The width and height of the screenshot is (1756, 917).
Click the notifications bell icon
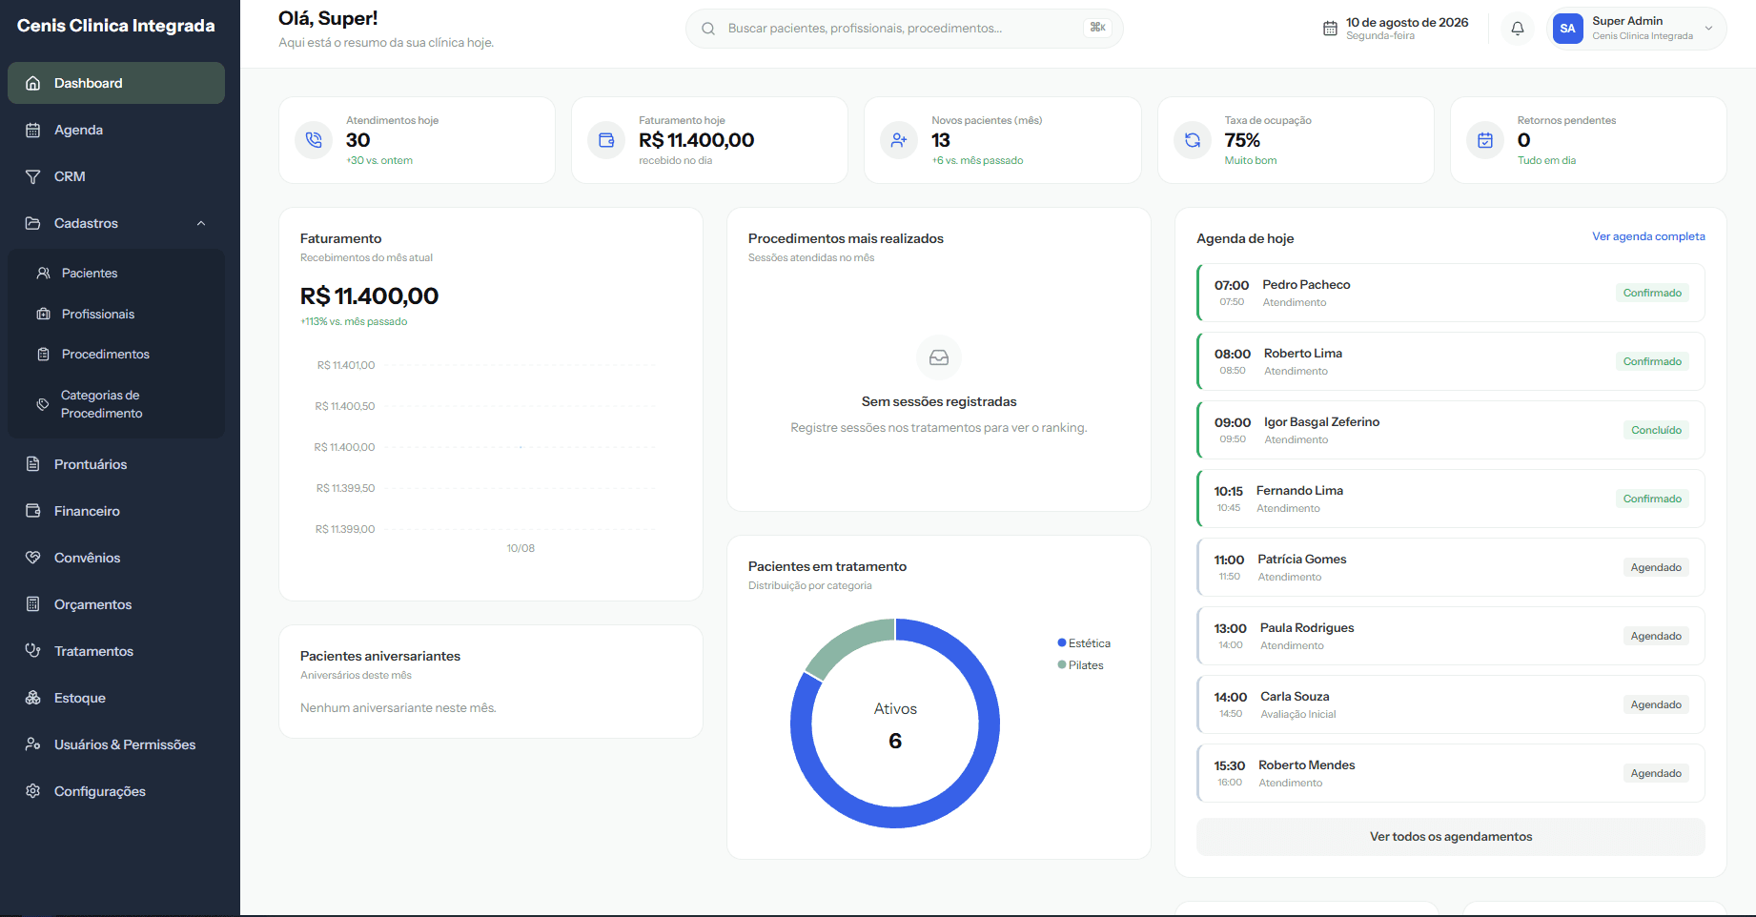1518,29
